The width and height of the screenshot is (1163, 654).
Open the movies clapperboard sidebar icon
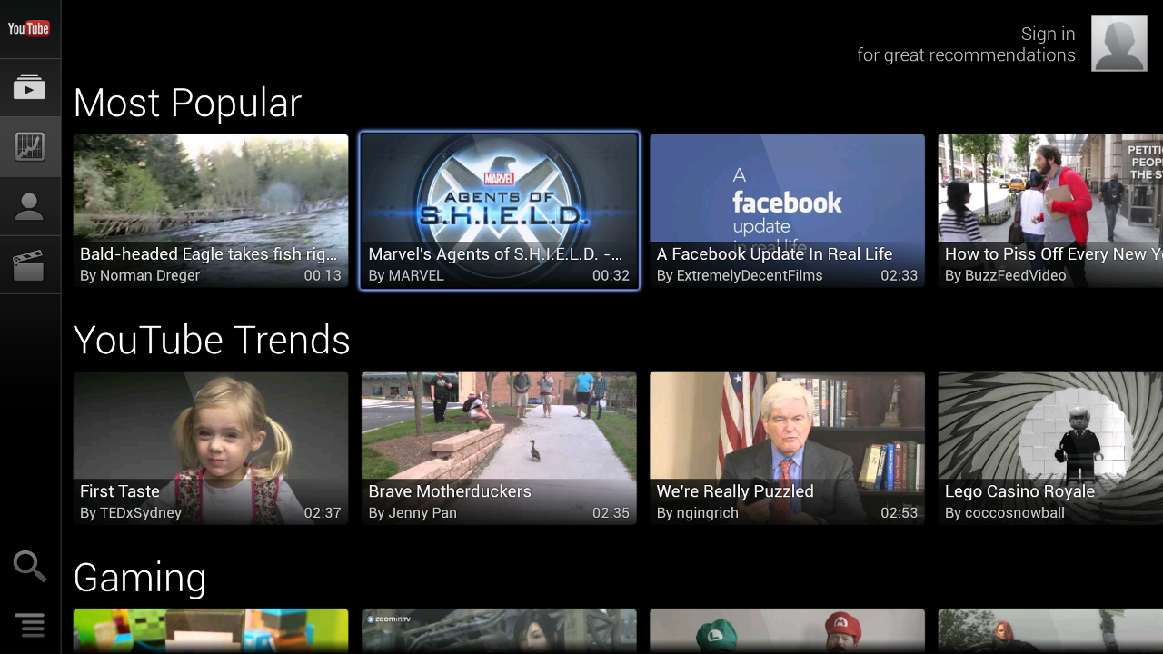29,264
